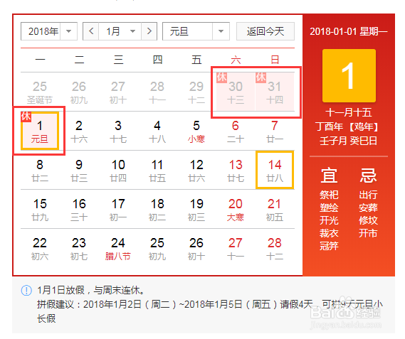The image size is (405, 339).
Task: Select January 8 廿二 date
Action: point(40,170)
